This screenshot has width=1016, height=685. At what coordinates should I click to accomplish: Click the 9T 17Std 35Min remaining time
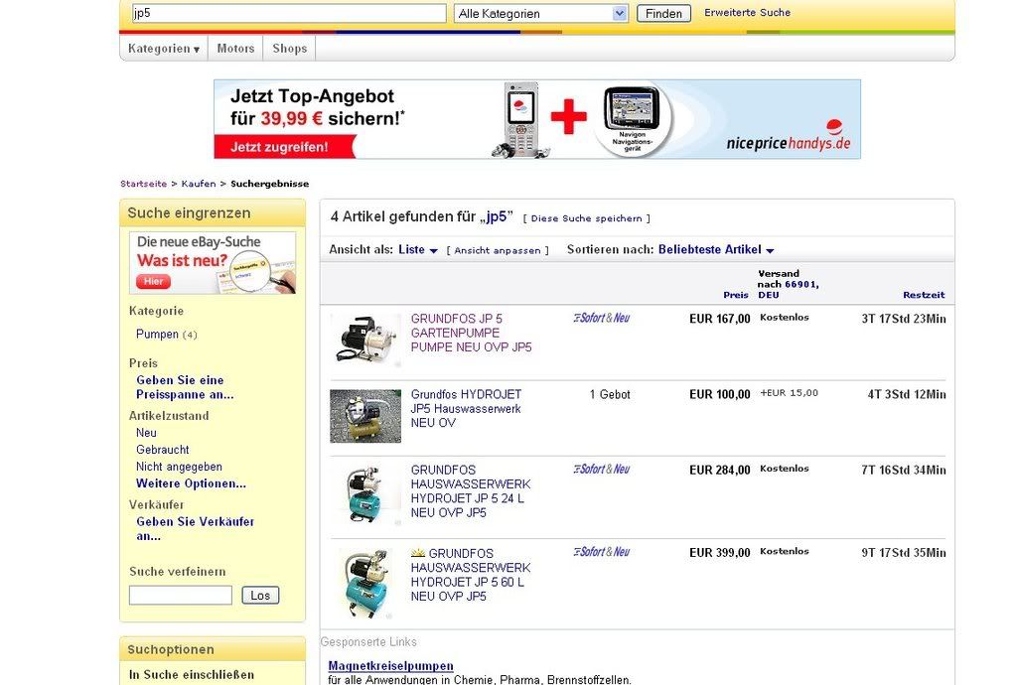point(904,553)
